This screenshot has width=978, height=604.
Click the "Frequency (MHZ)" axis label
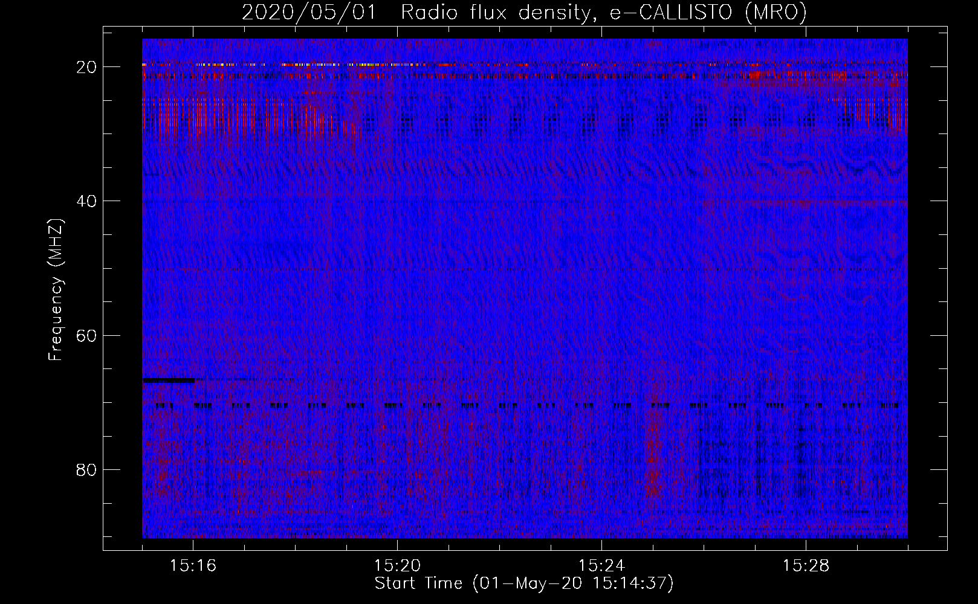(x=56, y=290)
